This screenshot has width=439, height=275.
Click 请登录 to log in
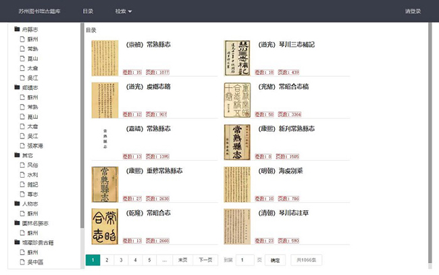coord(413,11)
